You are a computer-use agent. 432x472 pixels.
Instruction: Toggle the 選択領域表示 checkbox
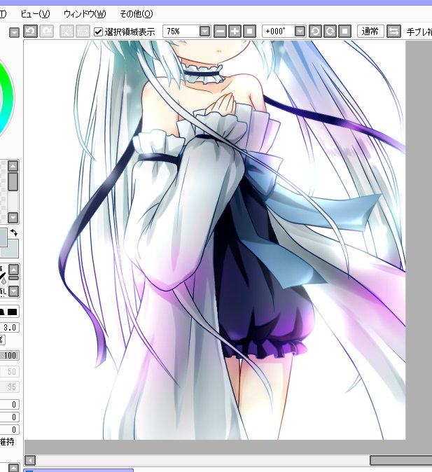click(x=99, y=32)
